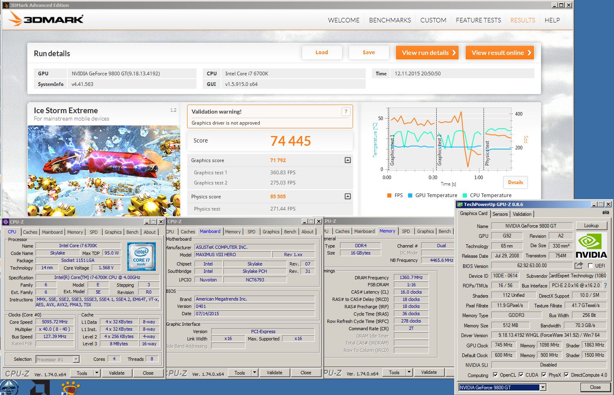
Task: Click the DRAM Frequency value 1360.7 MHz
Action: (x=411, y=277)
